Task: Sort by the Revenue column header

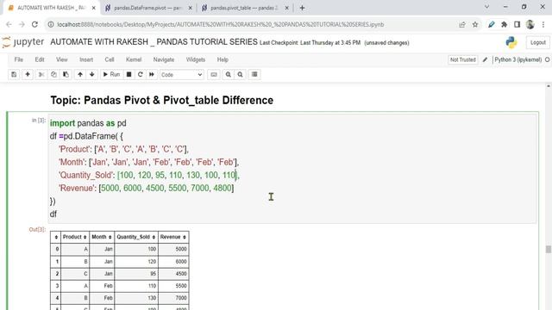Action: tap(173, 238)
